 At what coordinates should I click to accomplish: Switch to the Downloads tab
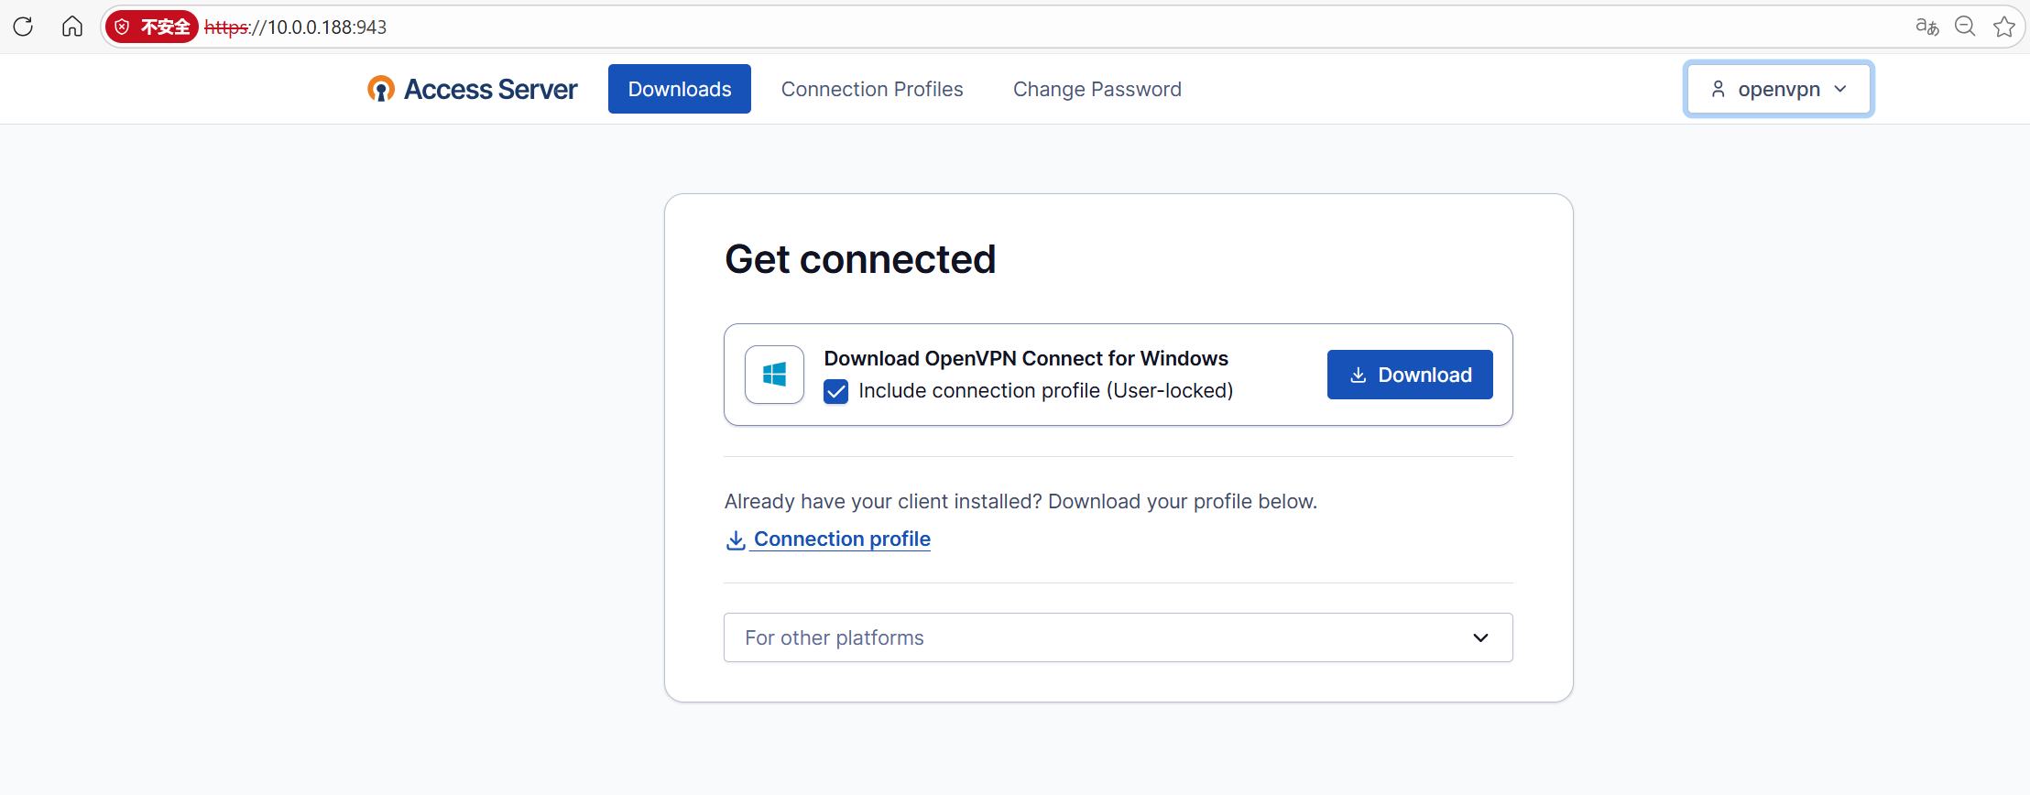coord(679,89)
